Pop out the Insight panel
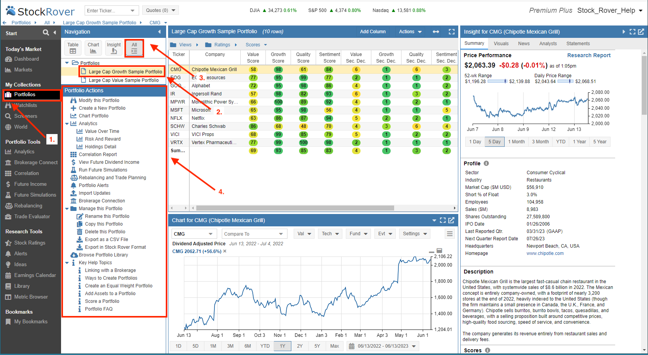The image size is (648, 355). (x=641, y=32)
